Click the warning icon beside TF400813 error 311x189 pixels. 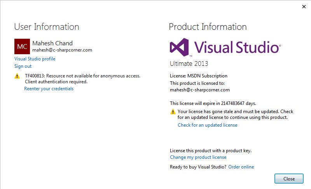click(17, 76)
